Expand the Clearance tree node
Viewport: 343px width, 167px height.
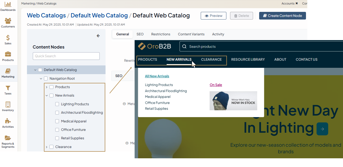[47, 147]
